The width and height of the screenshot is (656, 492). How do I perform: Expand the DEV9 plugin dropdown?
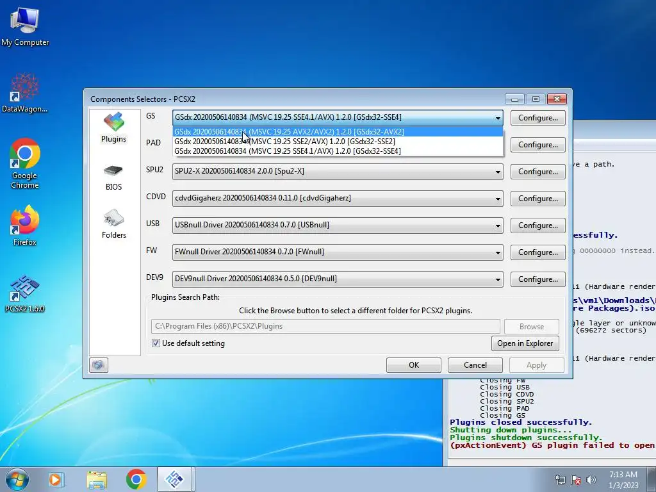click(x=497, y=279)
